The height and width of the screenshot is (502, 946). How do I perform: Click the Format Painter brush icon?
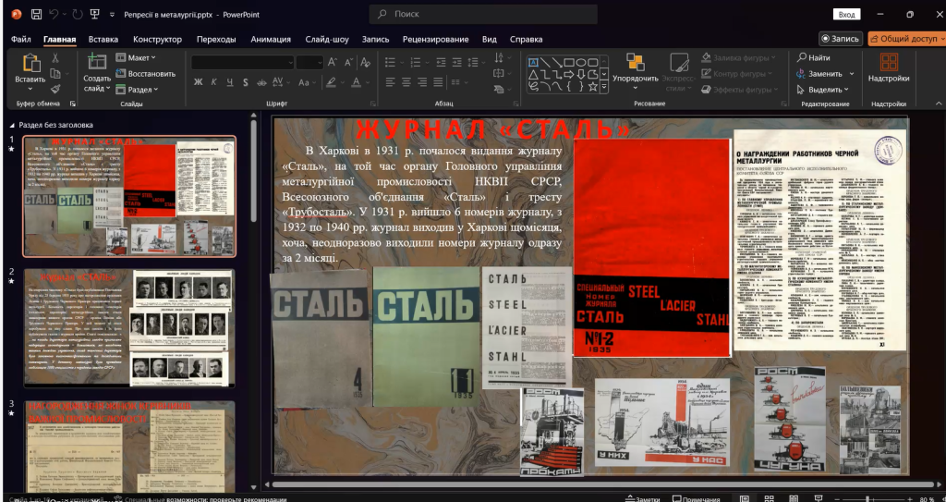coord(55,89)
